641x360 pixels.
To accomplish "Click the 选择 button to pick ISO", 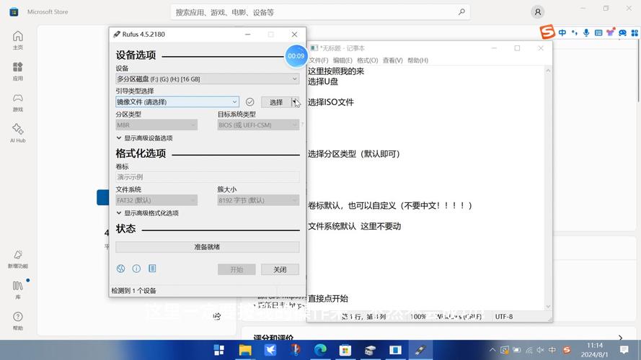I will click(276, 102).
